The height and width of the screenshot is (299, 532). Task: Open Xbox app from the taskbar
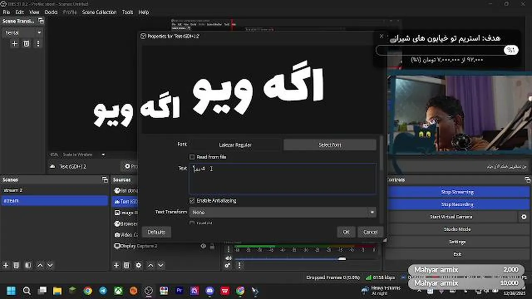tap(118, 290)
